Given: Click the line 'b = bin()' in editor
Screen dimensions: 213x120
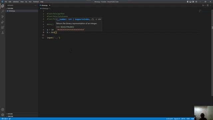Looking at the screenshot, I should 52,32.
